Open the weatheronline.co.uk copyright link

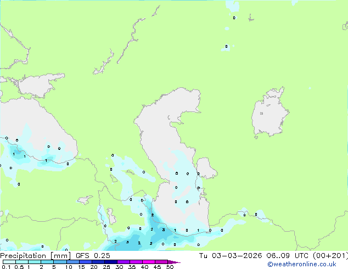tap(302, 264)
